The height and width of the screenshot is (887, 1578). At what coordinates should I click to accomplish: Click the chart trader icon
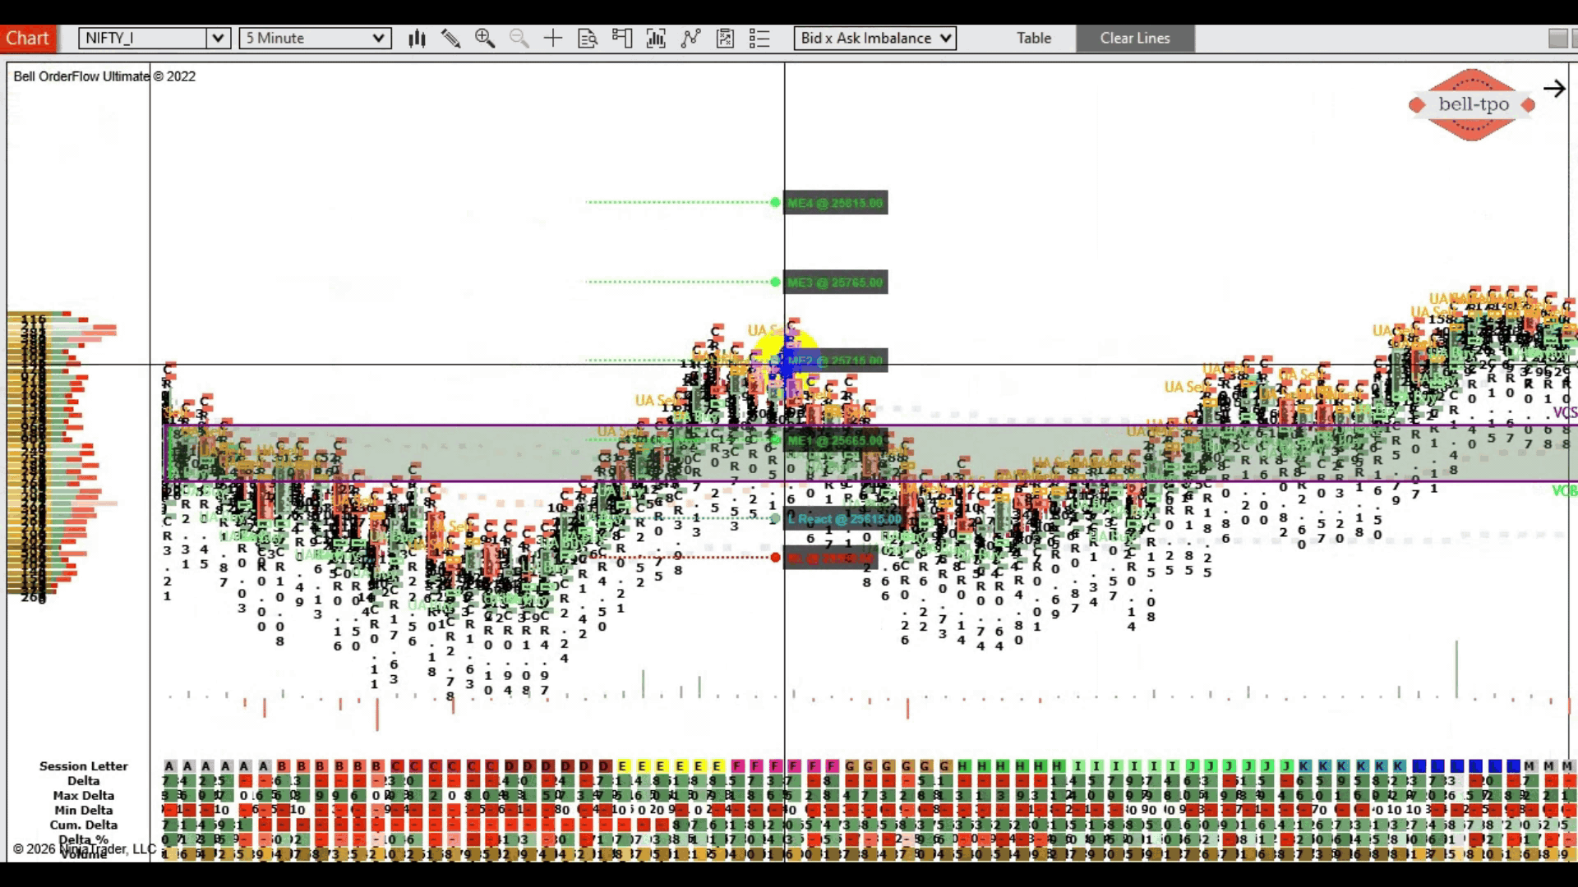coord(622,39)
